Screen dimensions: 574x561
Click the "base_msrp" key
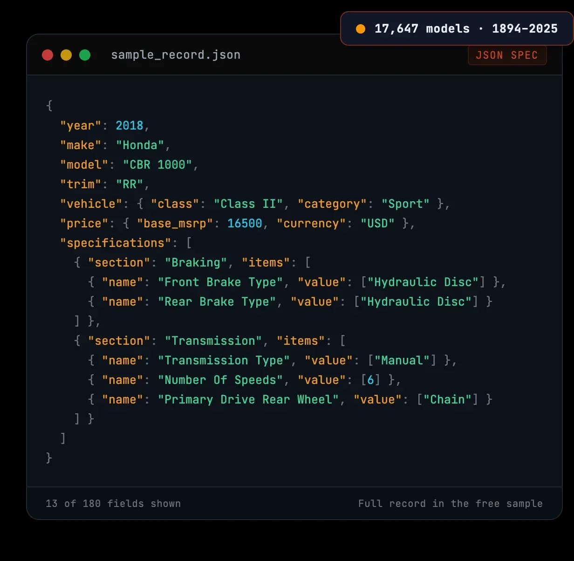pos(175,224)
